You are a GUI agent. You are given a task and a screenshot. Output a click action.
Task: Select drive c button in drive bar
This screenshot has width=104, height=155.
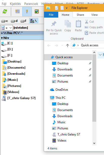click(5, 21)
